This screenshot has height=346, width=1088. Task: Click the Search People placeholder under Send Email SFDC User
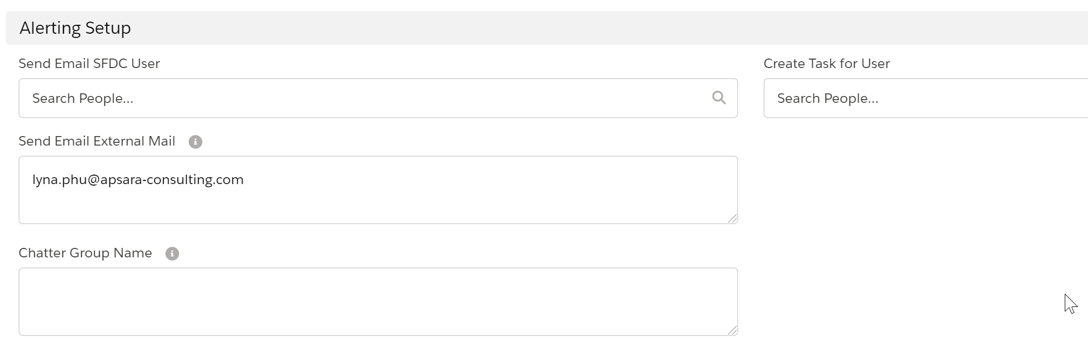pos(83,99)
